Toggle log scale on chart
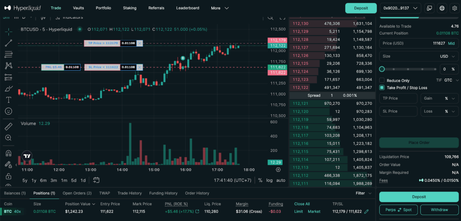The width and height of the screenshot is (461, 221). (x=269, y=180)
